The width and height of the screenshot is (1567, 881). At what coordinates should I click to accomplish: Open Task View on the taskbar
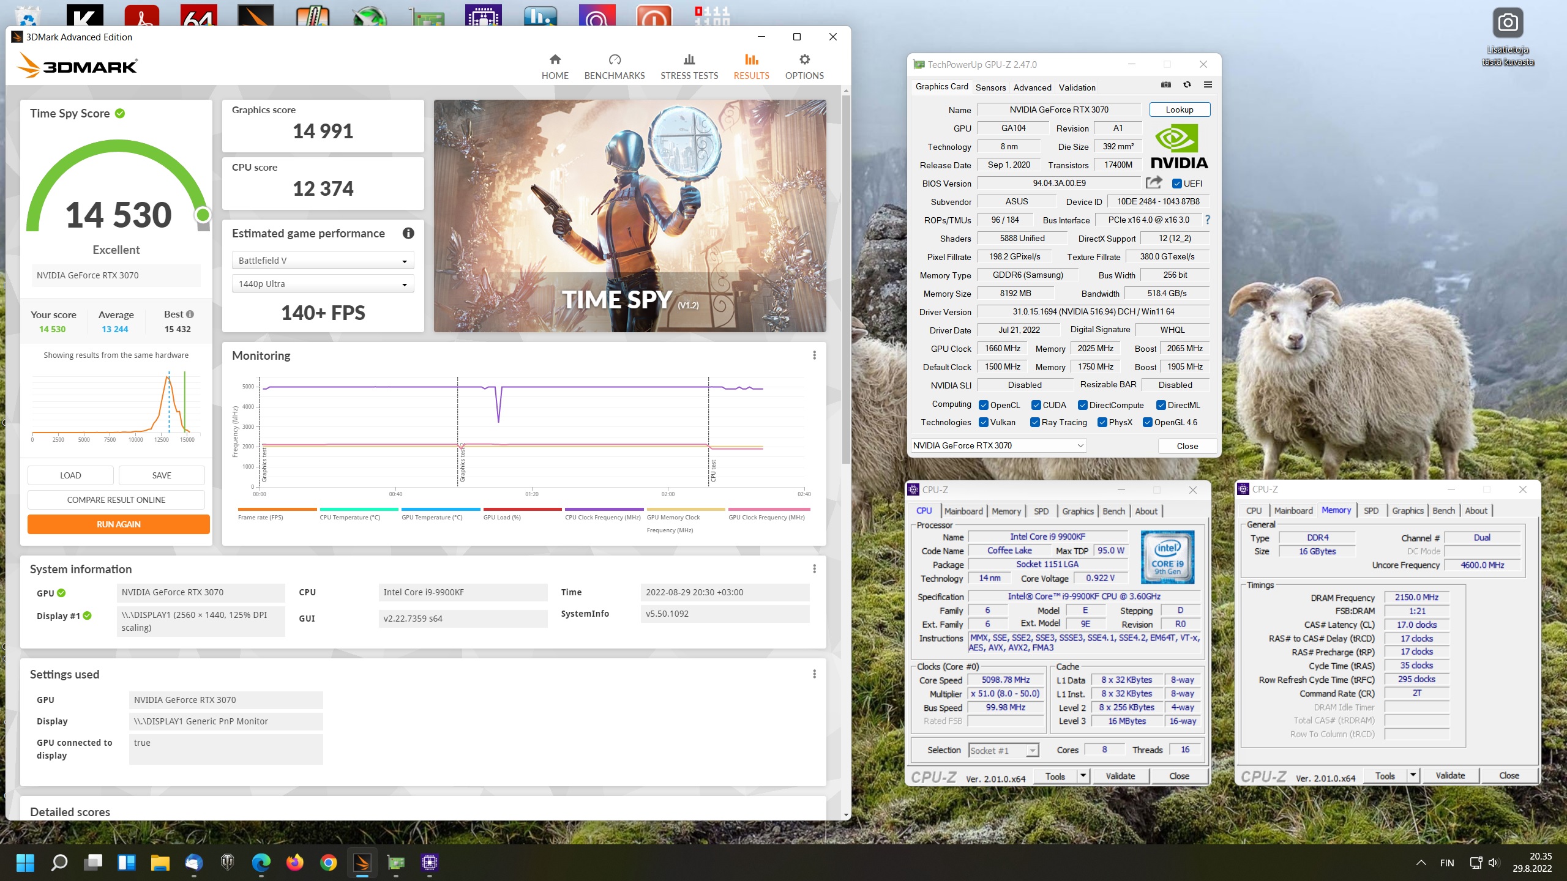[x=93, y=863]
